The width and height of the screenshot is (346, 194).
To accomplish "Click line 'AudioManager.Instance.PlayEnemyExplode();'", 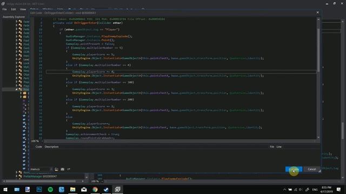I will [99, 36].
